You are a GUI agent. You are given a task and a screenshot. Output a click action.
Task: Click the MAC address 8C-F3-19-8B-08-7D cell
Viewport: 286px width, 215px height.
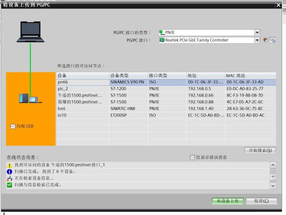click(x=251, y=95)
